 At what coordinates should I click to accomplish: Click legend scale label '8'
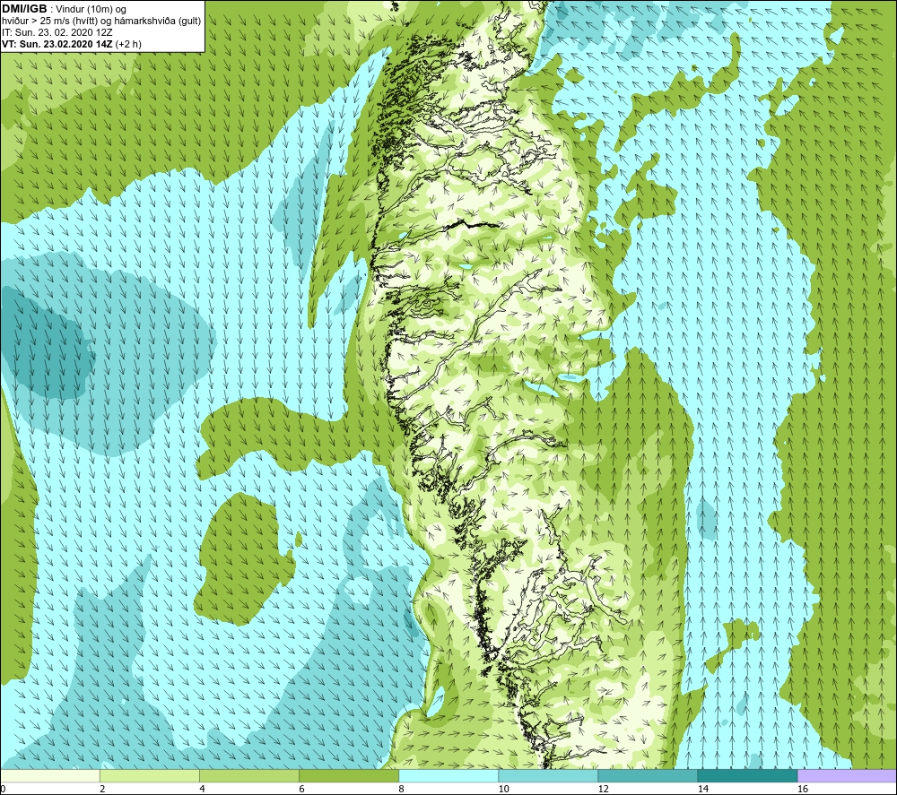[x=401, y=790]
